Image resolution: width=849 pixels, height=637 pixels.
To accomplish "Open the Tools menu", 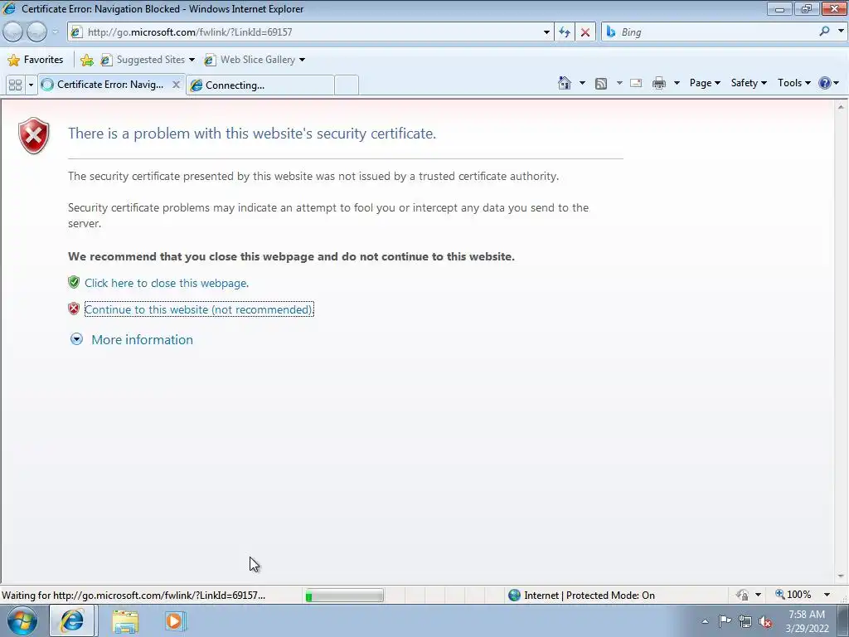I will click(793, 83).
